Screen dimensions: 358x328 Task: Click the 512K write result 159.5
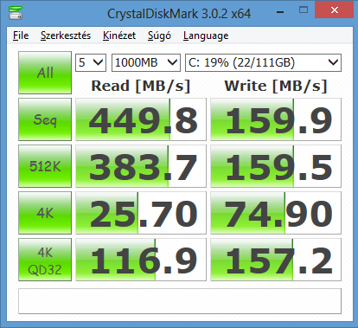pyautogui.click(x=276, y=166)
